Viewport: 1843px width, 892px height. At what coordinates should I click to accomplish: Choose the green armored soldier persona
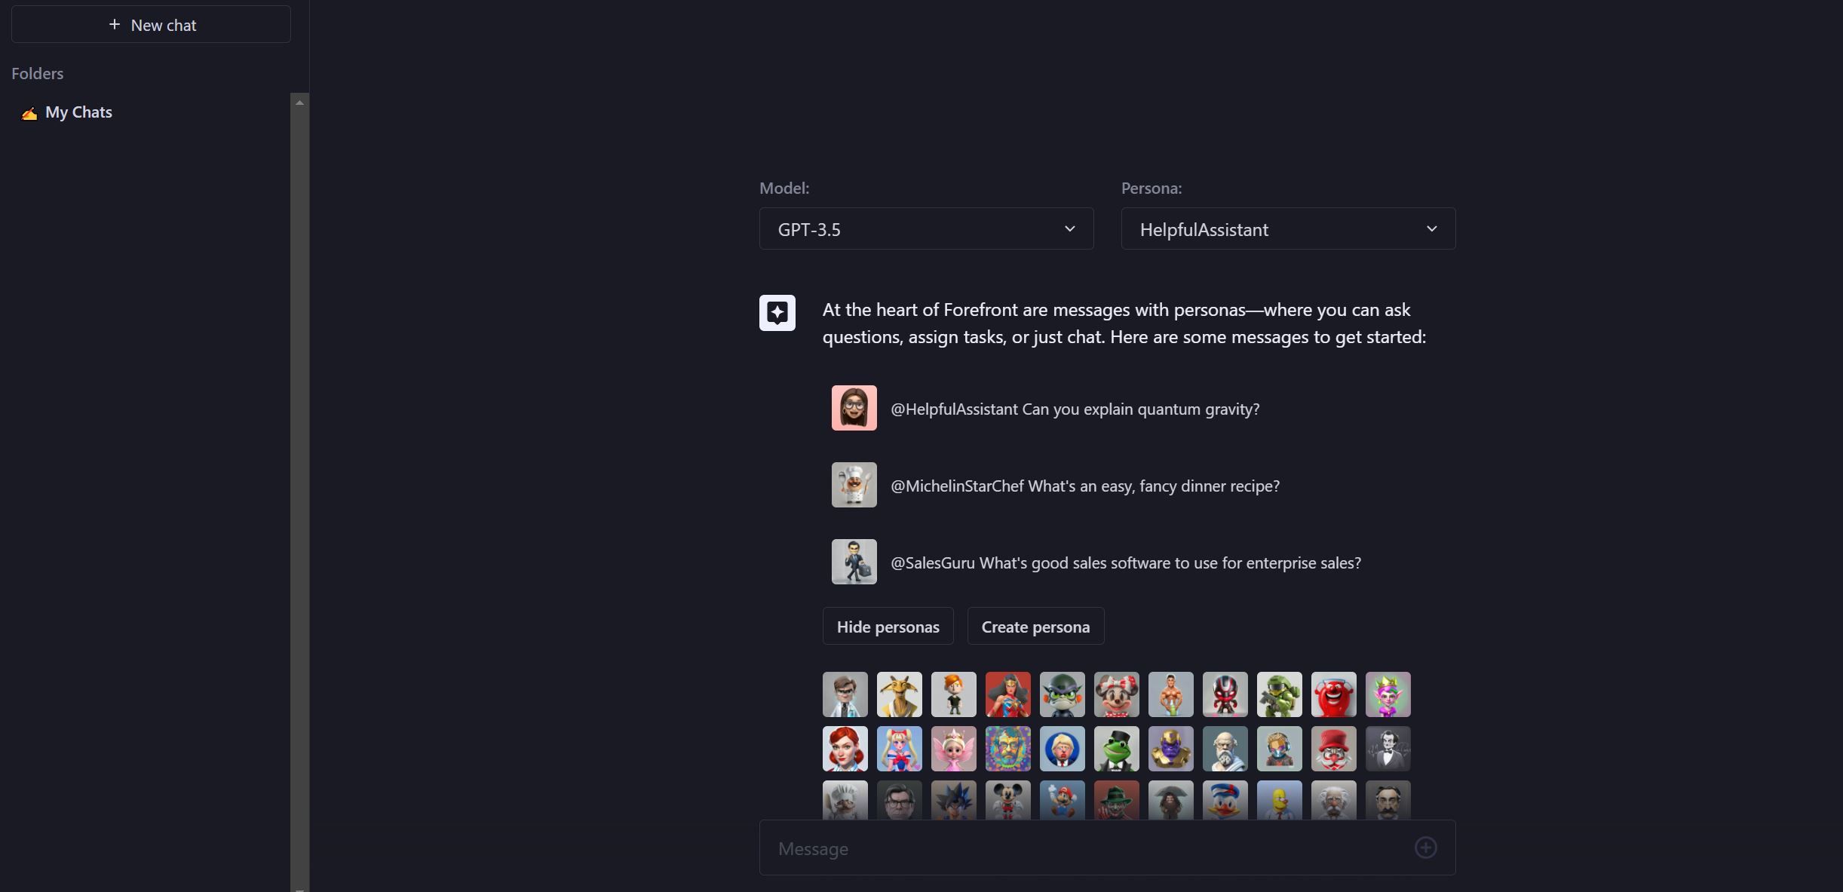click(x=1279, y=694)
